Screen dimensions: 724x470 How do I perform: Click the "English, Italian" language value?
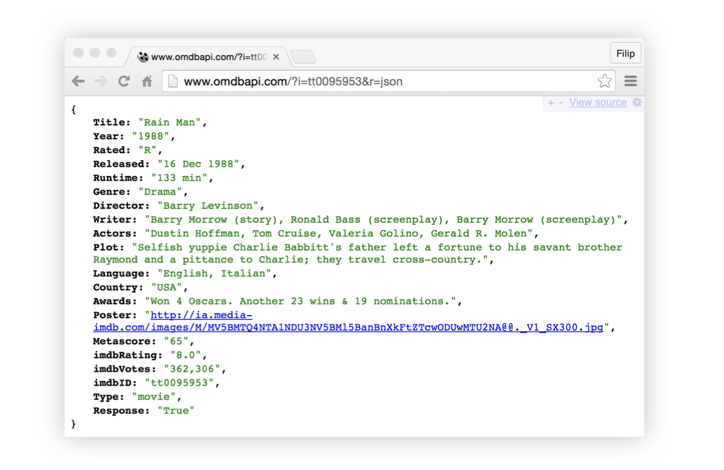point(214,274)
